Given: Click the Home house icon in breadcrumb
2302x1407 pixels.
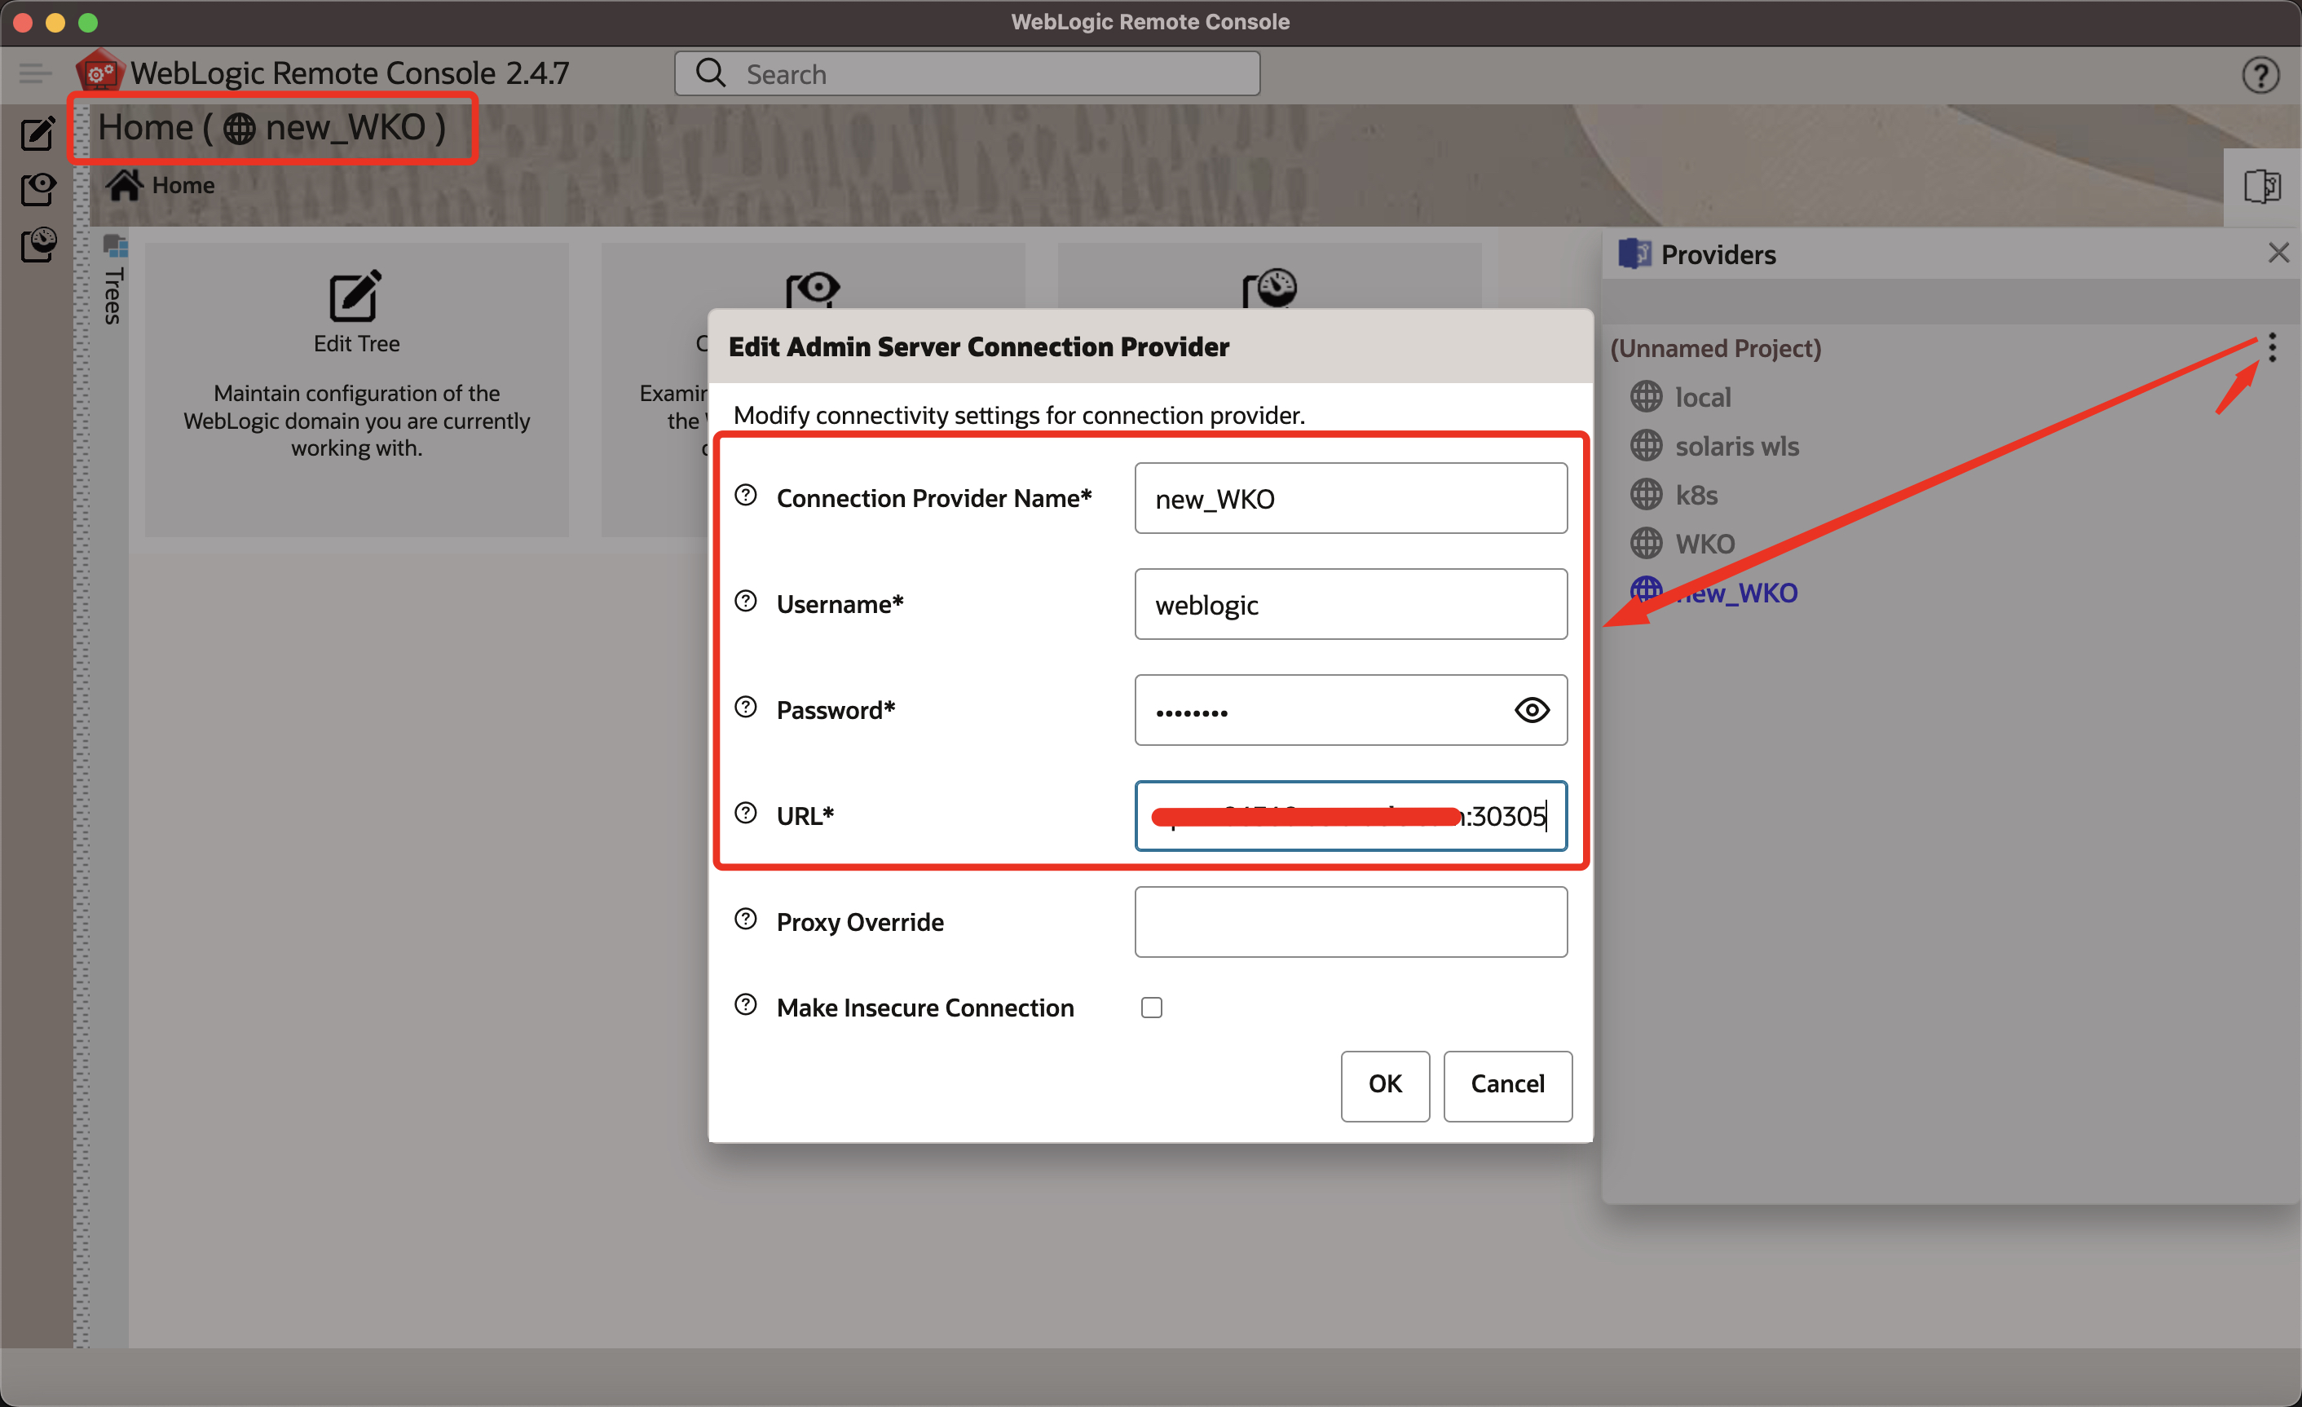Looking at the screenshot, I should pyautogui.click(x=123, y=185).
